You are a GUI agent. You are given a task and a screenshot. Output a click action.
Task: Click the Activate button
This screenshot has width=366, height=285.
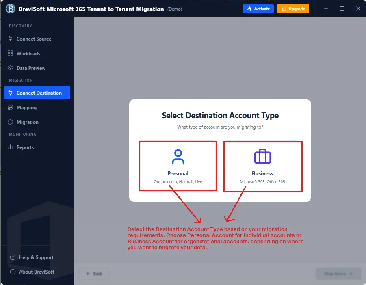[x=258, y=9]
